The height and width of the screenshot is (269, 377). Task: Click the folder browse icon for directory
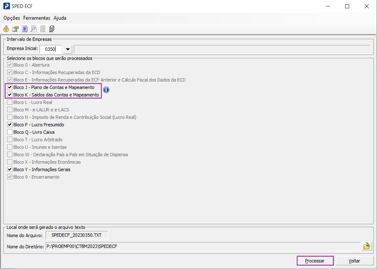(367, 246)
